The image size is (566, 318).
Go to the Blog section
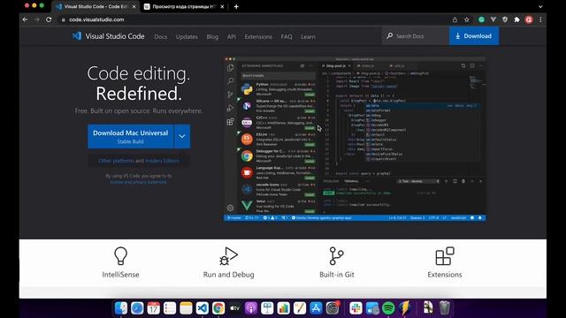212,37
